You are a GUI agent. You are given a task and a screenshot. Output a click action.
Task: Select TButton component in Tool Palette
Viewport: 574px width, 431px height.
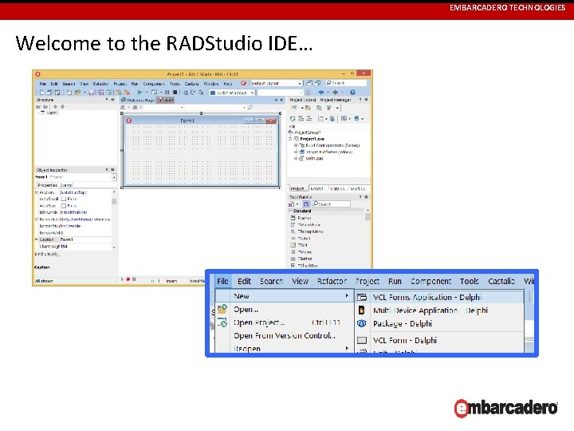301,259
